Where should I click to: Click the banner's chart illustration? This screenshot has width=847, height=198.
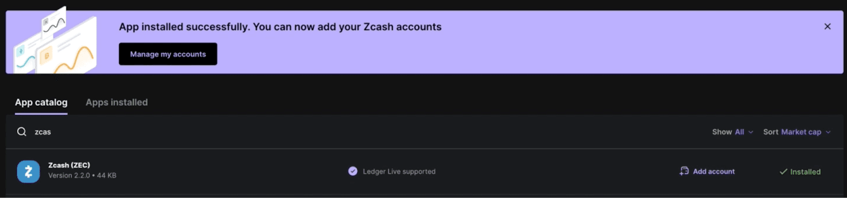coord(55,41)
